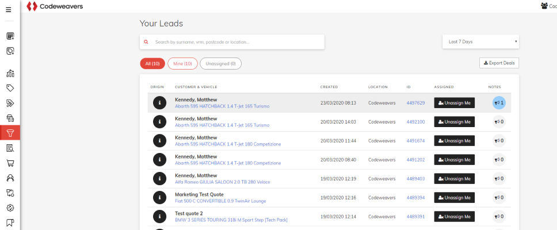Open lead ID 4489391 link

point(415,217)
